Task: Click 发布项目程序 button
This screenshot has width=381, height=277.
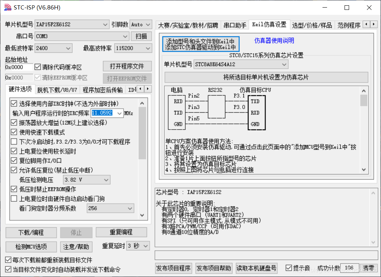Action: (174, 268)
